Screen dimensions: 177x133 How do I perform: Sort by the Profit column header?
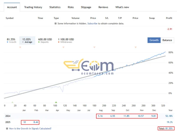click(169, 18)
